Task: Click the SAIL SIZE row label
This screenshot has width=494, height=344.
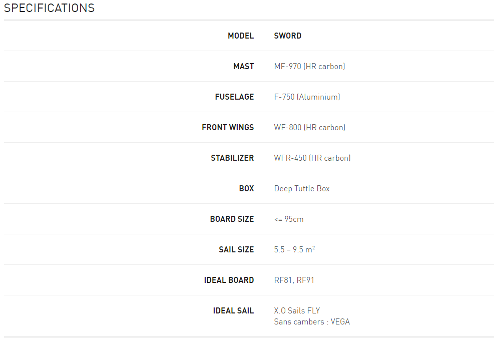Action: tap(236, 250)
